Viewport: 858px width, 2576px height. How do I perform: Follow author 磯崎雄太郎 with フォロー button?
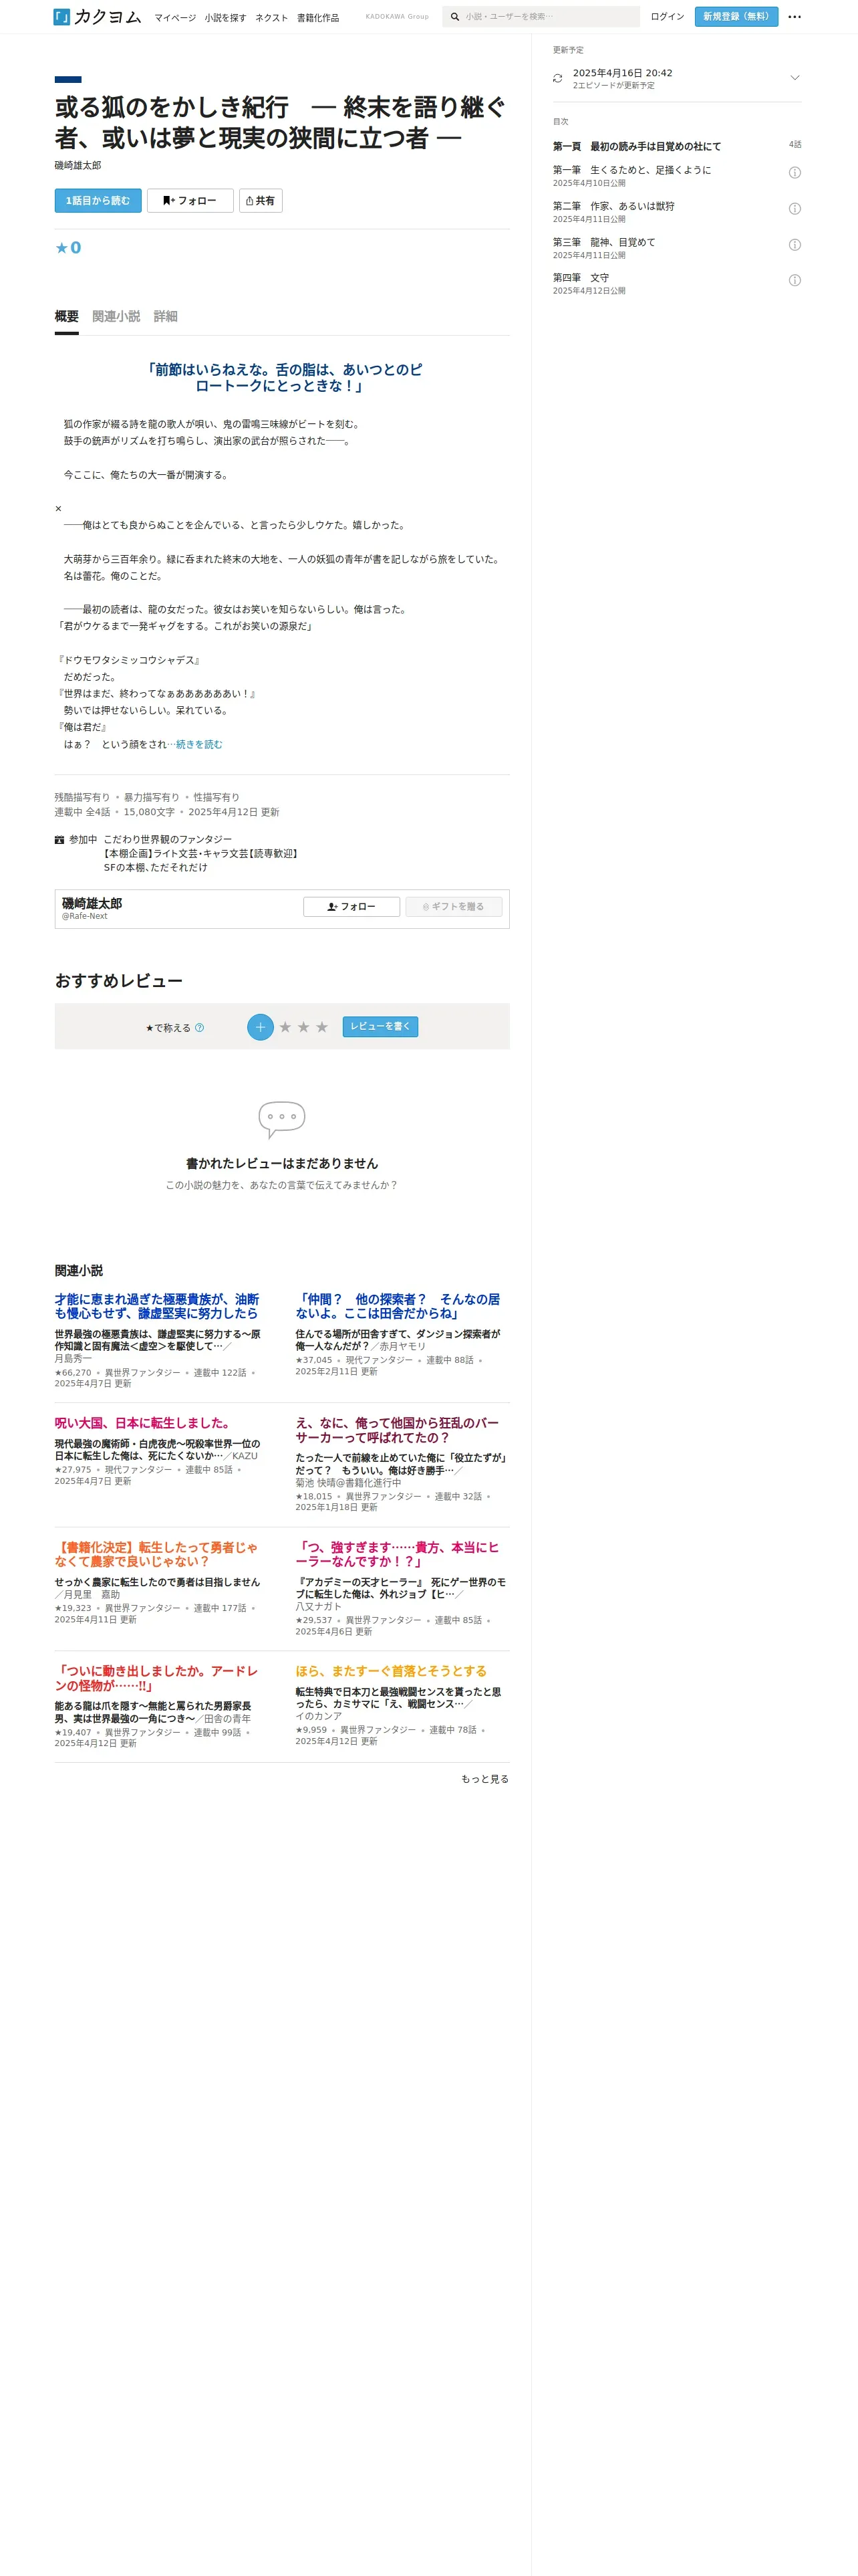(351, 907)
